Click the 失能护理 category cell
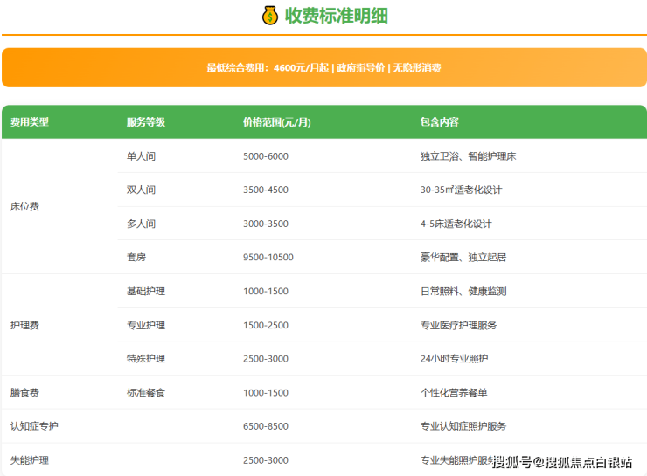 (x=29, y=460)
